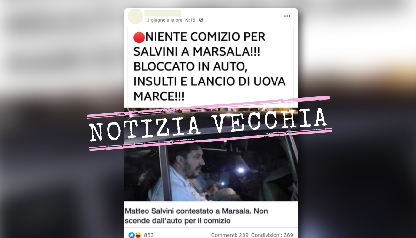Click the red circle emoji in headline
This screenshot has width=416, height=238.
point(139,38)
